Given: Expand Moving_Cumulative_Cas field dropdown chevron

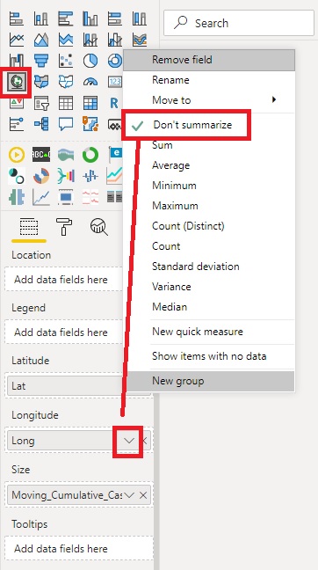Looking at the screenshot, I should 129,495.
